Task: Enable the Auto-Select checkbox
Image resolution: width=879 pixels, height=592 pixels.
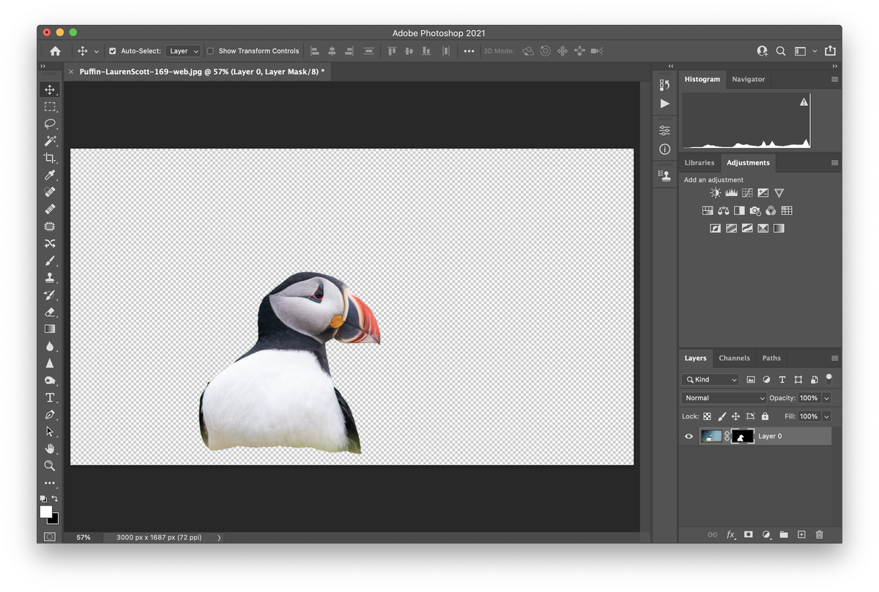Action: [x=112, y=51]
